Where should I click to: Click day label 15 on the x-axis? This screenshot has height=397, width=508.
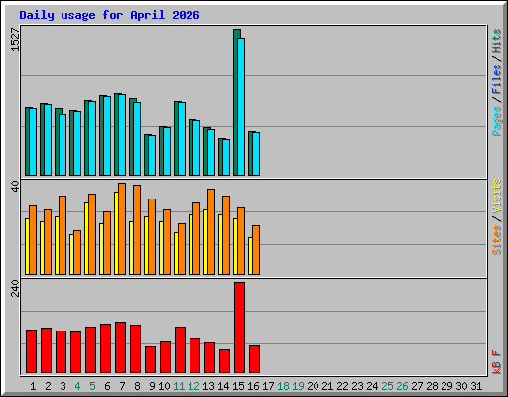click(x=238, y=386)
